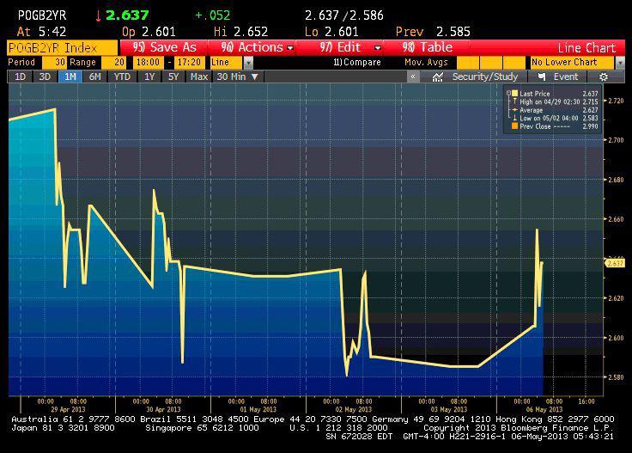This screenshot has height=453, width=632.
Task: Open the Actions menu
Action: pyautogui.click(x=257, y=47)
